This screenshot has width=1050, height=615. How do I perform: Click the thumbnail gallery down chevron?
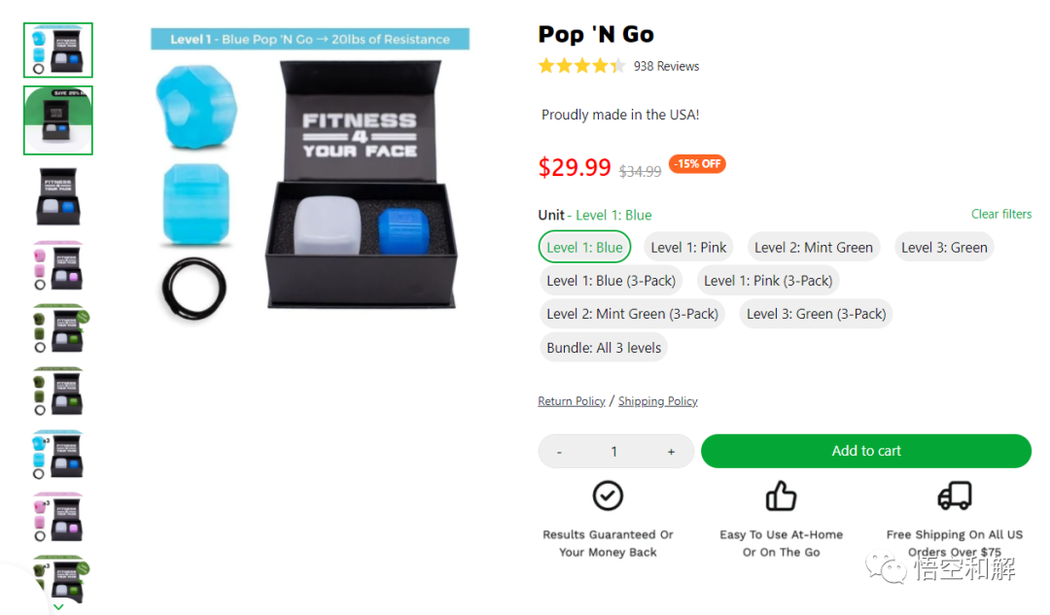[x=59, y=606]
